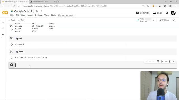
Task: Clear output of the !date cell
Action: pyautogui.click(x=12, y=58)
